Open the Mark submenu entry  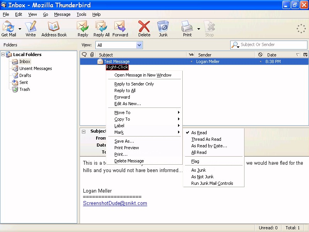pos(144,132)
